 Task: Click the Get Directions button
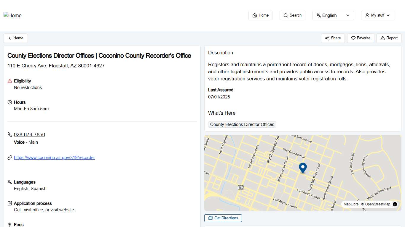[x=223, y=218]
